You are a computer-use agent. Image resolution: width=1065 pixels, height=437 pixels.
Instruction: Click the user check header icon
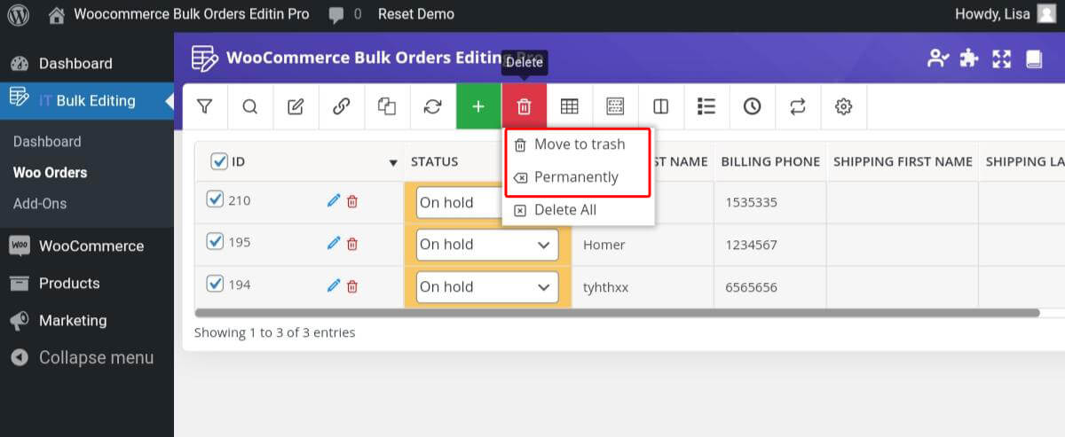point(937,59)
